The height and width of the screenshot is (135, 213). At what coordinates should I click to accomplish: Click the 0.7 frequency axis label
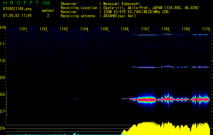[3, 111]
